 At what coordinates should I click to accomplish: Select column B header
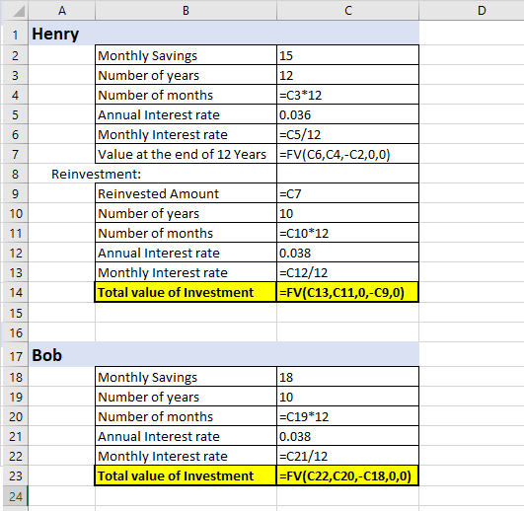point(186,10)
